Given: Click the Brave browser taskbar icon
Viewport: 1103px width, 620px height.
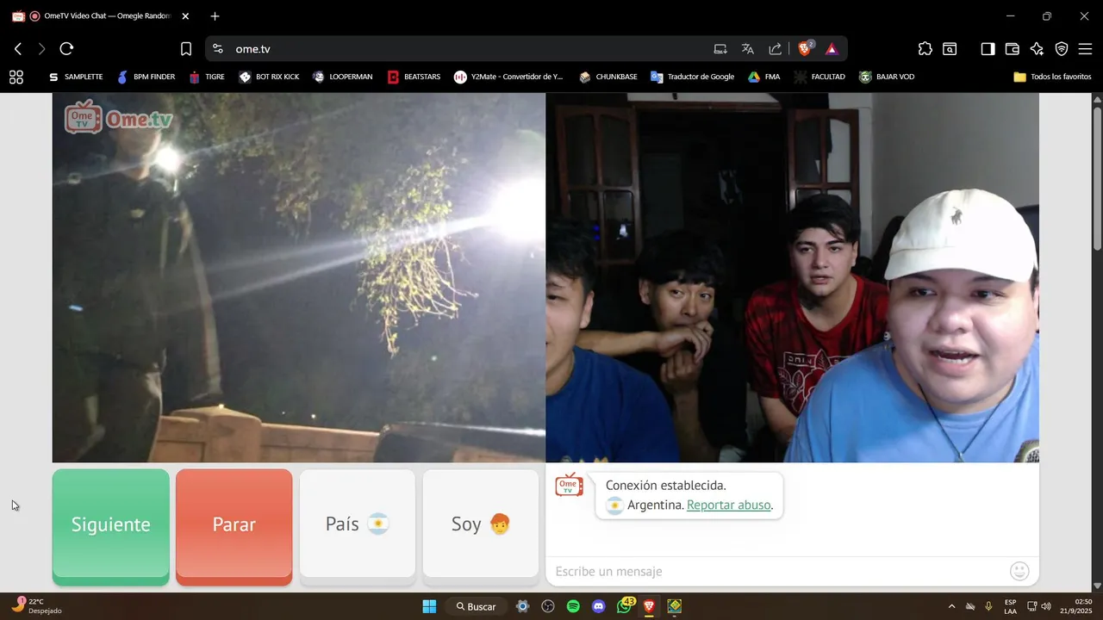Looking at the screenshot, I should pyautogui.click(x=649, y=606).
